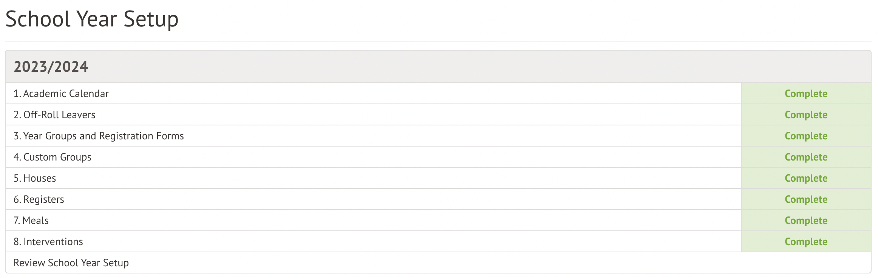Select the Complete status for Registers
878x278 pixels.
pyautogui.click(x=806, y=199)
